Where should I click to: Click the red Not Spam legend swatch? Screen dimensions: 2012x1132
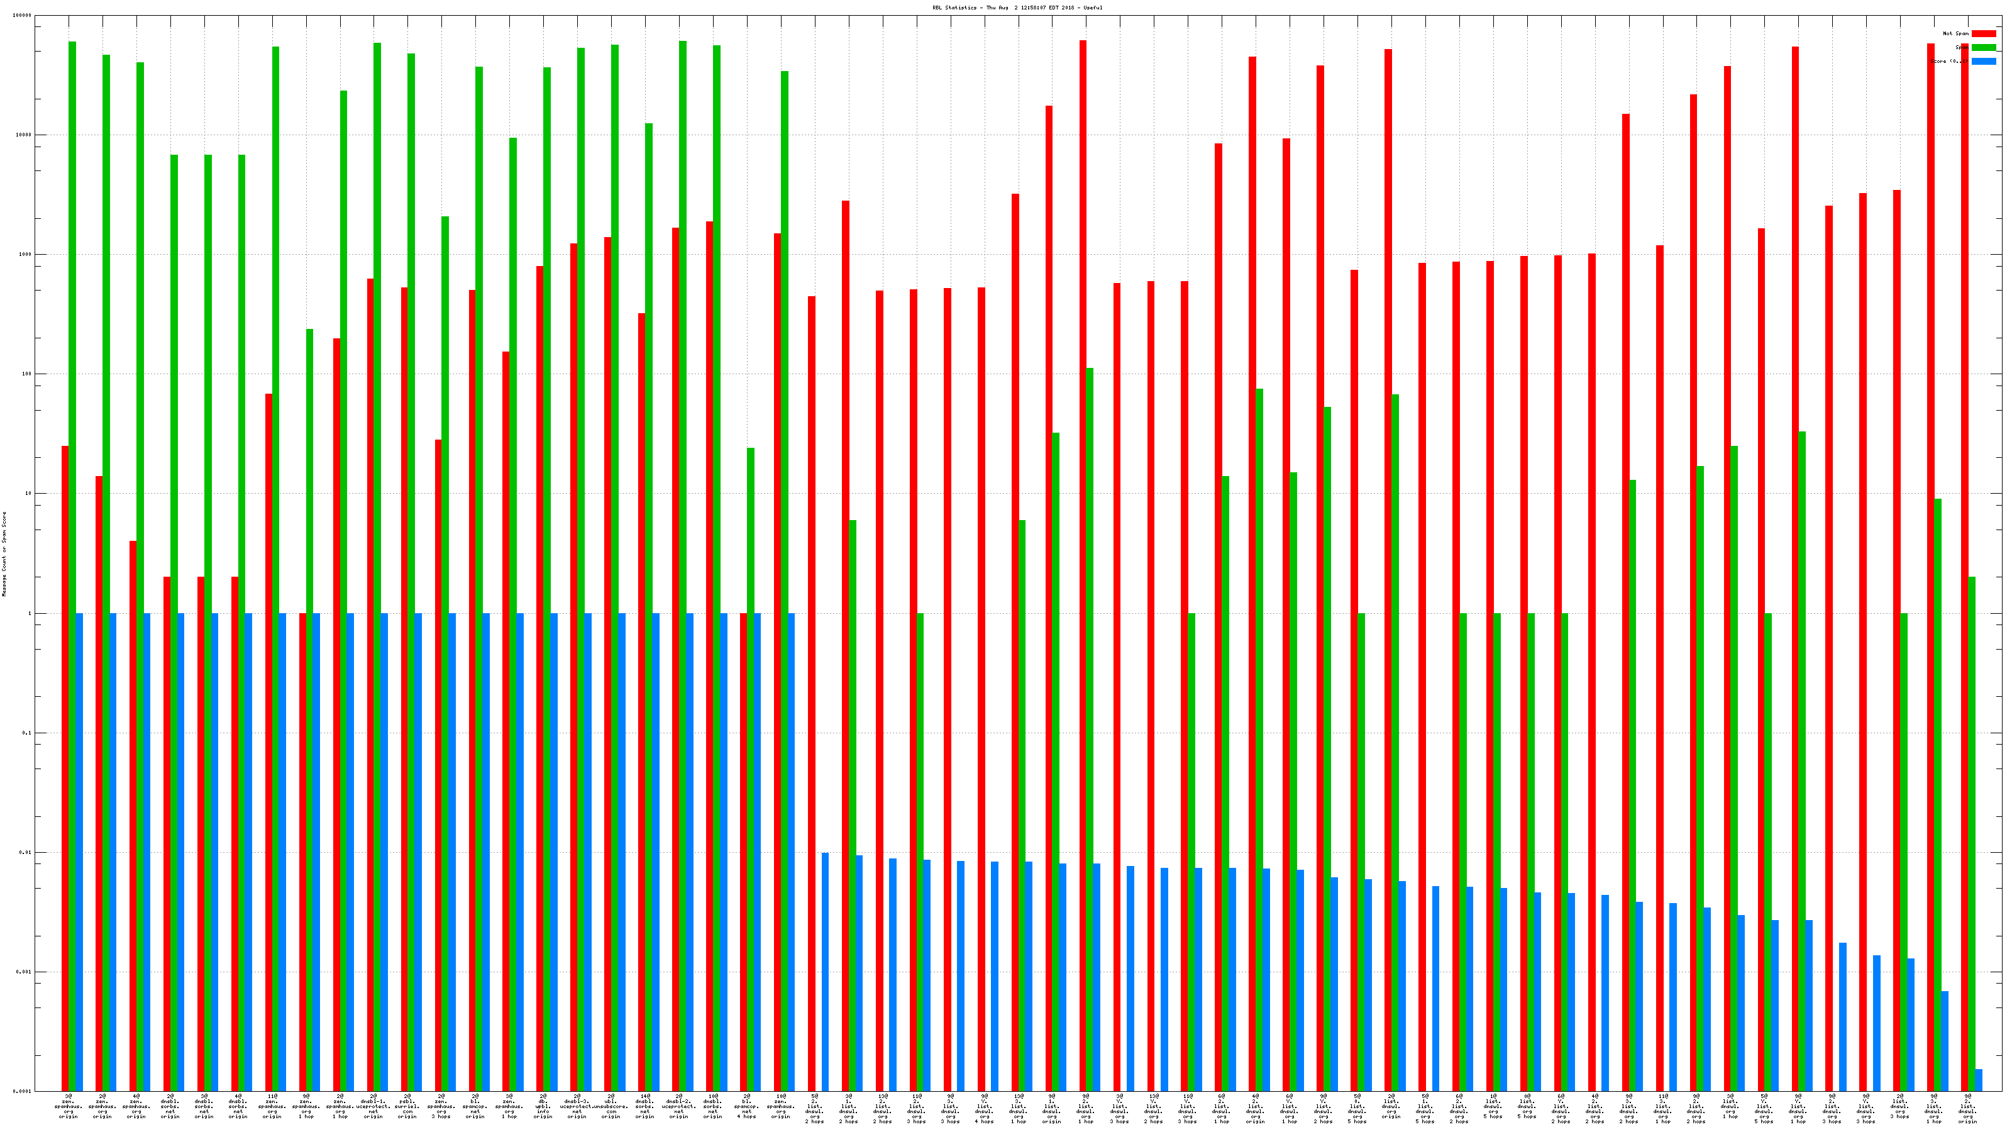1984,33
